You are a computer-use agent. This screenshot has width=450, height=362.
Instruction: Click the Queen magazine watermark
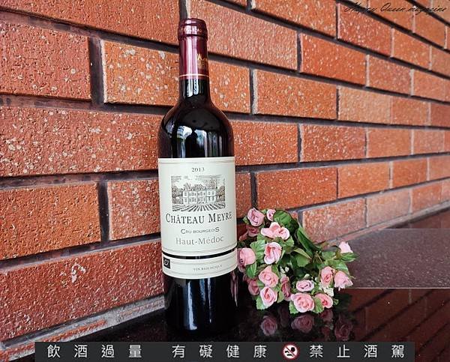click(x=396, y=8)
